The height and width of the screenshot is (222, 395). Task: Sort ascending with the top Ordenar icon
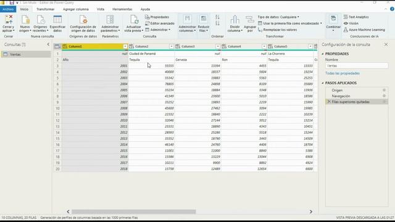click(217, 17)
